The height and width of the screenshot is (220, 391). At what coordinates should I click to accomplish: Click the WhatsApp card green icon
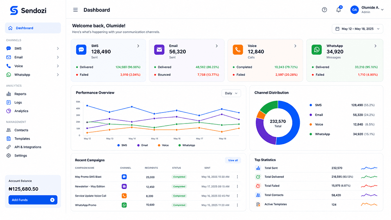click(317, 50)
